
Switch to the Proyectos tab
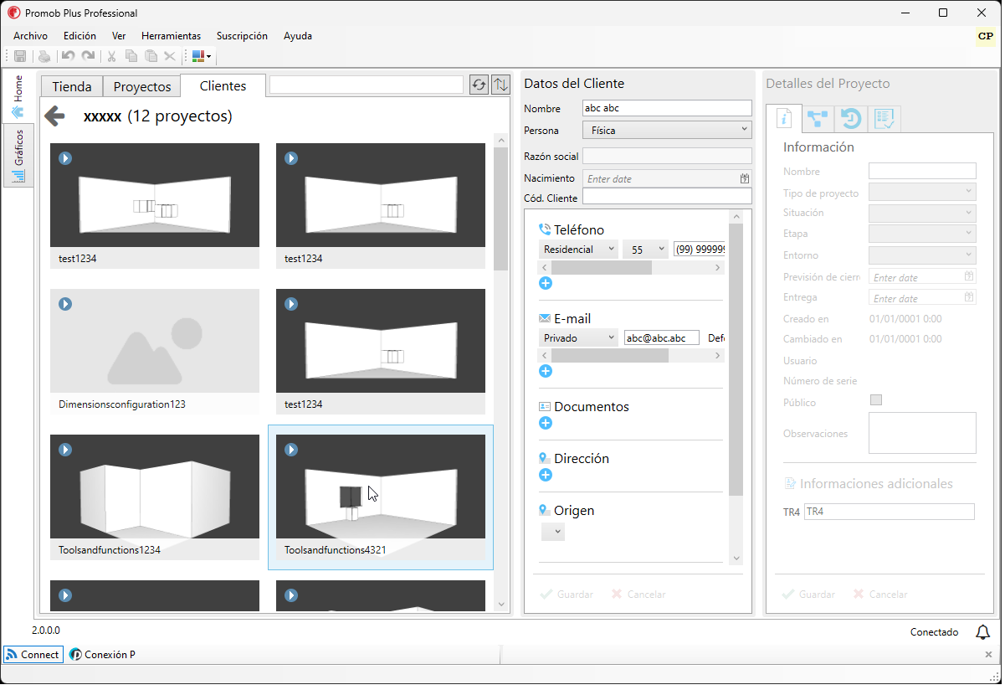point(142,86)
